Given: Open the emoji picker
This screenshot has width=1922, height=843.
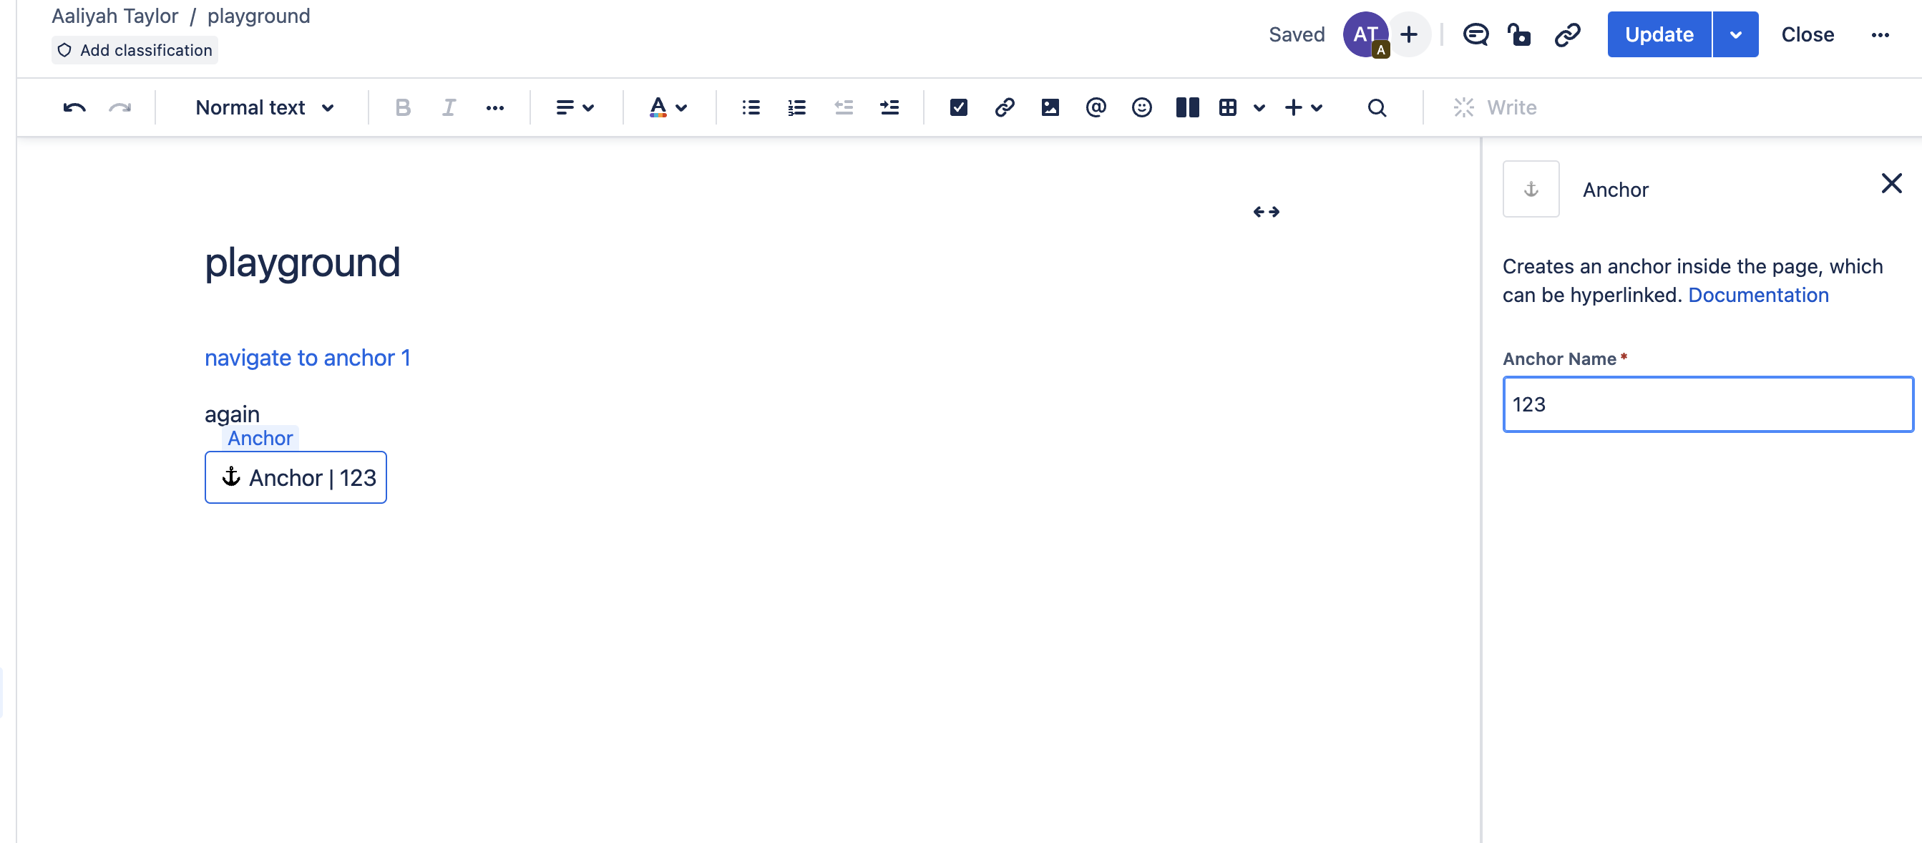Looking at the screenshot, I should pos(1141,107).
